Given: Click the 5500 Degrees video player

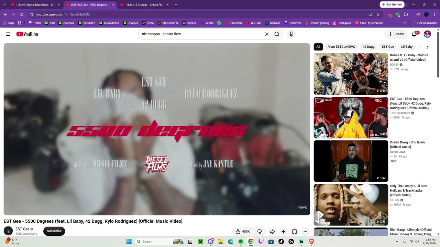Looking at the screenshot, I should coord(157,129).
